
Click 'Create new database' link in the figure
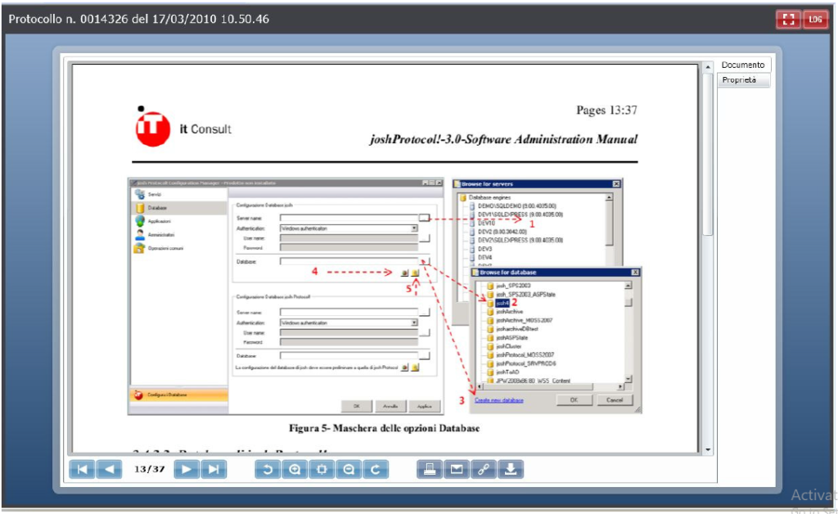pos(498,400)
